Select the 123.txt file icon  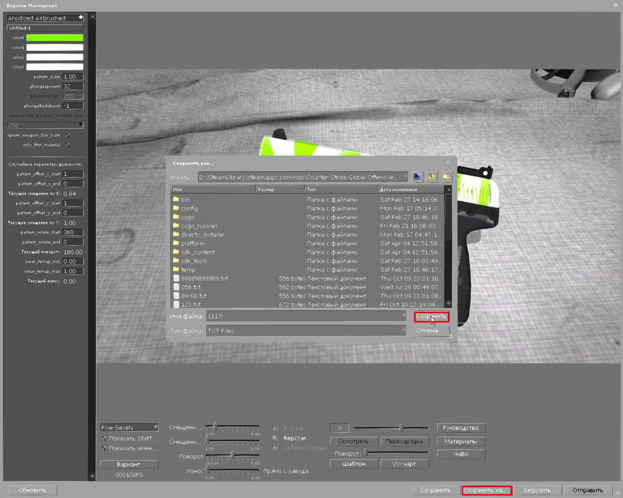[x=176, y=304]
